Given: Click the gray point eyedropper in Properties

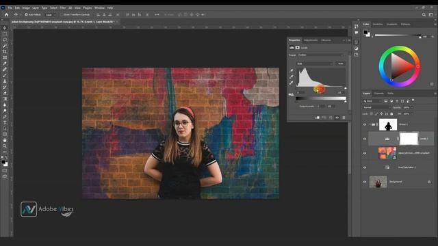Looking at the screenshot, I should tap(292, 77).
